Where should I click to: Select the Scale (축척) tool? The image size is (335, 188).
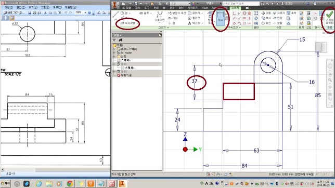click(x=291, y=13)
